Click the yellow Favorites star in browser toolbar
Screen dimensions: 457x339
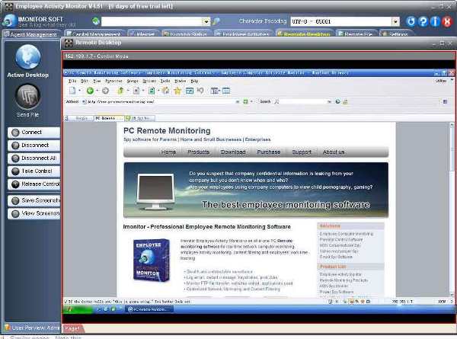click(177, 91)
